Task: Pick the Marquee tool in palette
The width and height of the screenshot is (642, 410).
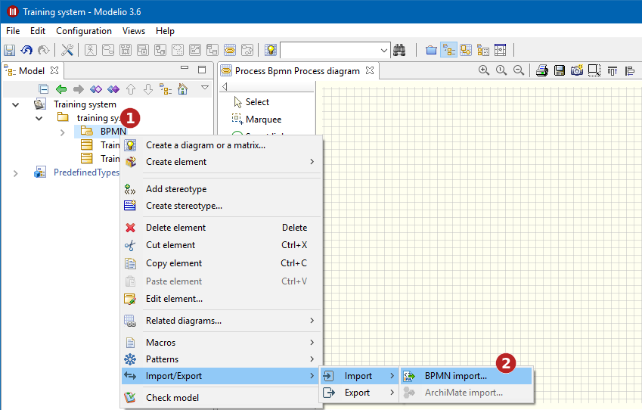Action: 264,120
